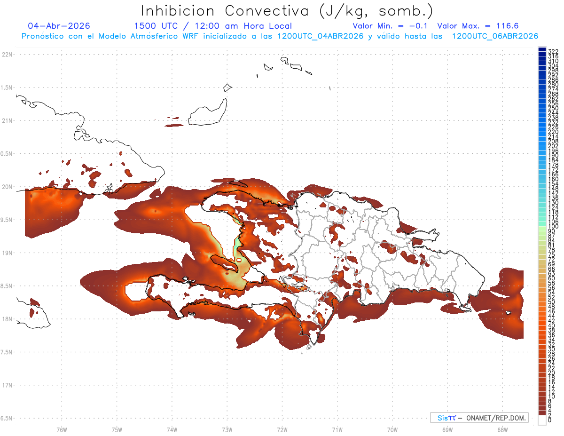Select the date label 04-Abr-2026
This screenshot has height=436, width=564.
click(x=59, y=26)
